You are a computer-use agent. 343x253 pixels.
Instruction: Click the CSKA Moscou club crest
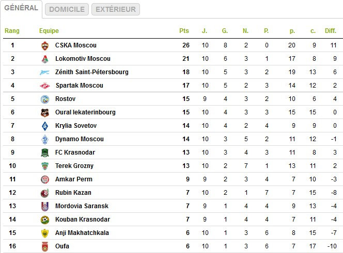click(45, 45)
